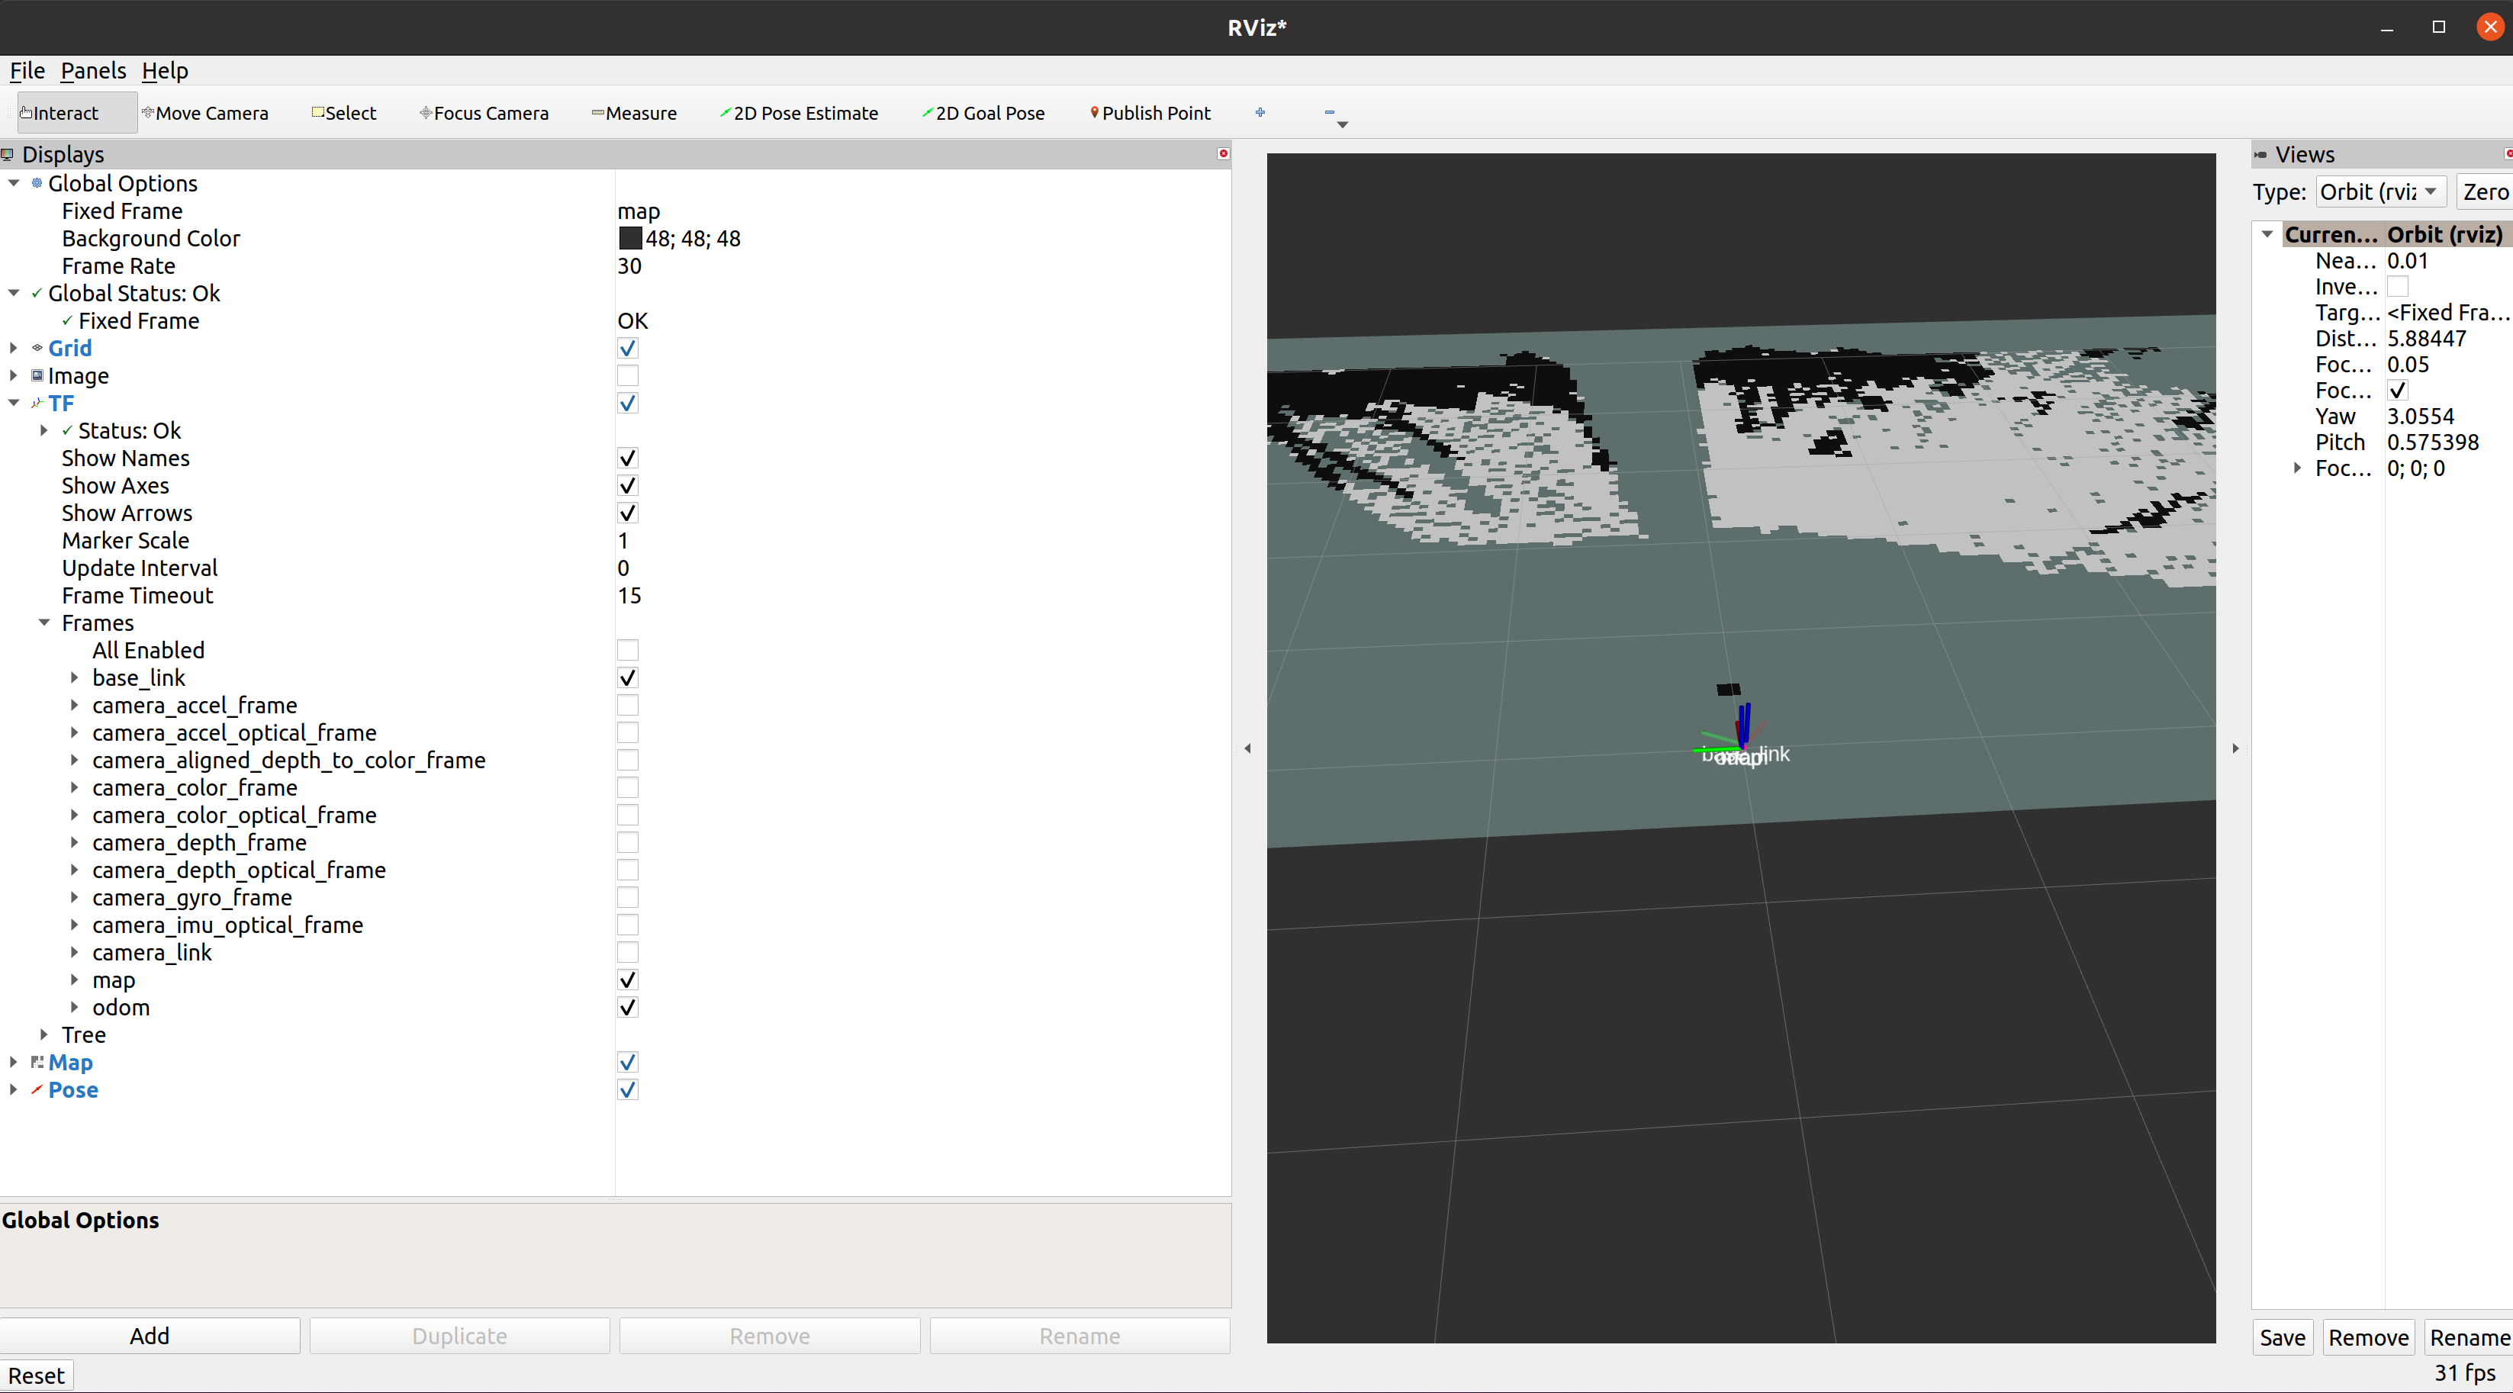Open the Panels menu
This screenshot has width=2513, height=1393.
pyautogui.click(x=92, y=70)
